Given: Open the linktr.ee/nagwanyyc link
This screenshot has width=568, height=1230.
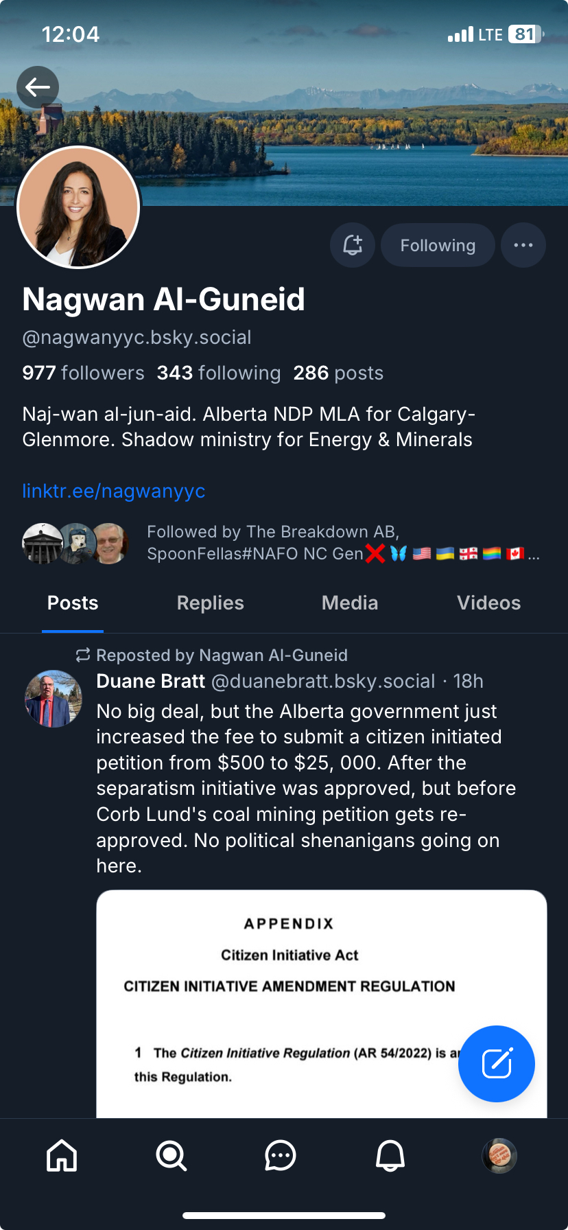Looking at the screenshot, I should tap(114, 491).
